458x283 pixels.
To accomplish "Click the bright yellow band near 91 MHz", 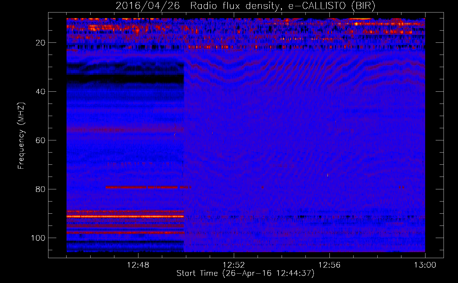I will click(x=125, y=216).
